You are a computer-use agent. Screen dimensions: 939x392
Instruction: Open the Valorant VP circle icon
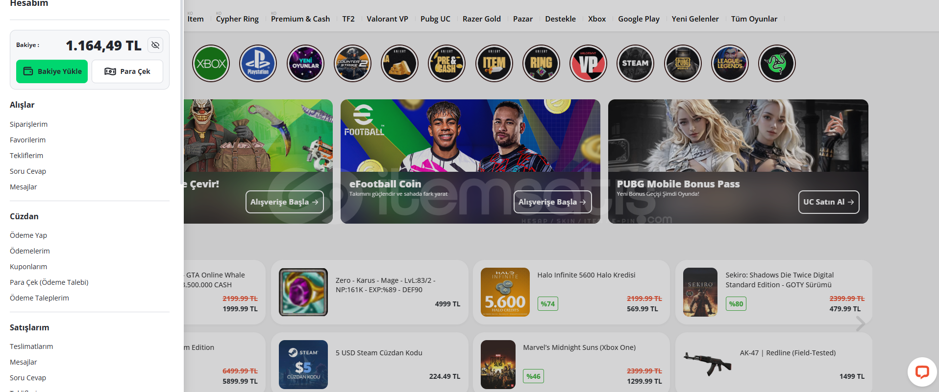point(588,64)
